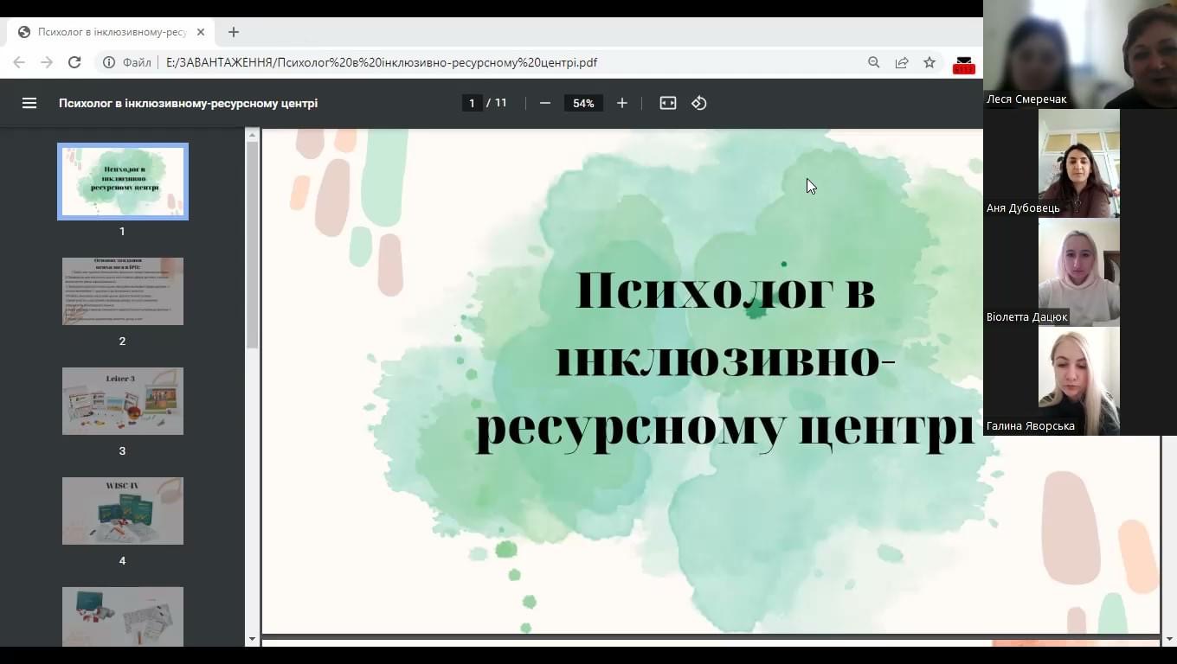The height and width of the screenshot is (664, 1177).
Task: Click the page number input field
Action: click(x=472, y=103)
